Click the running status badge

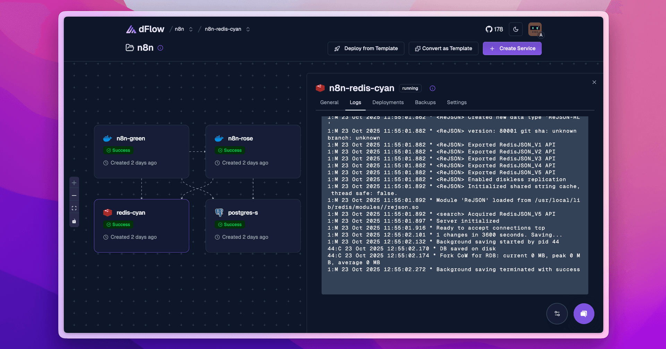click(410, 88)
